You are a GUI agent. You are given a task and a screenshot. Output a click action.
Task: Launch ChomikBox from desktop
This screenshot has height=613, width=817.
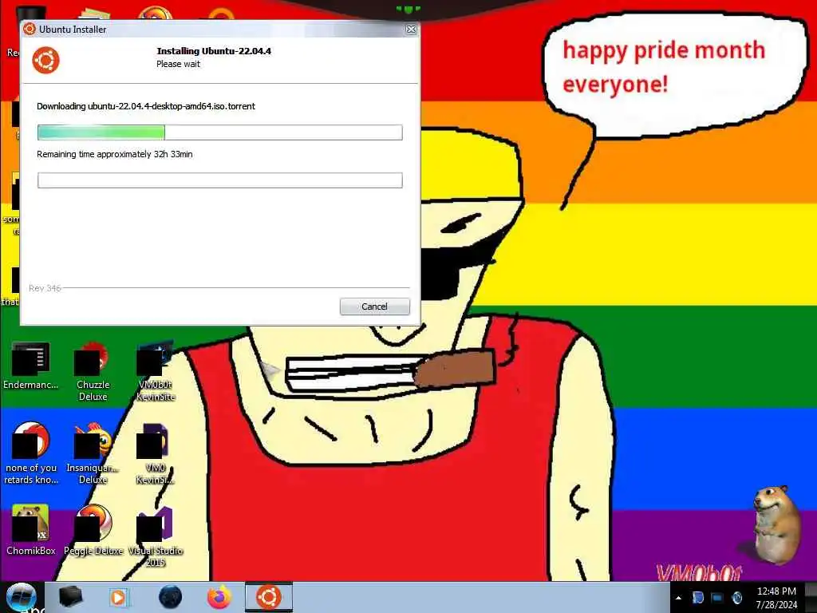31,530
